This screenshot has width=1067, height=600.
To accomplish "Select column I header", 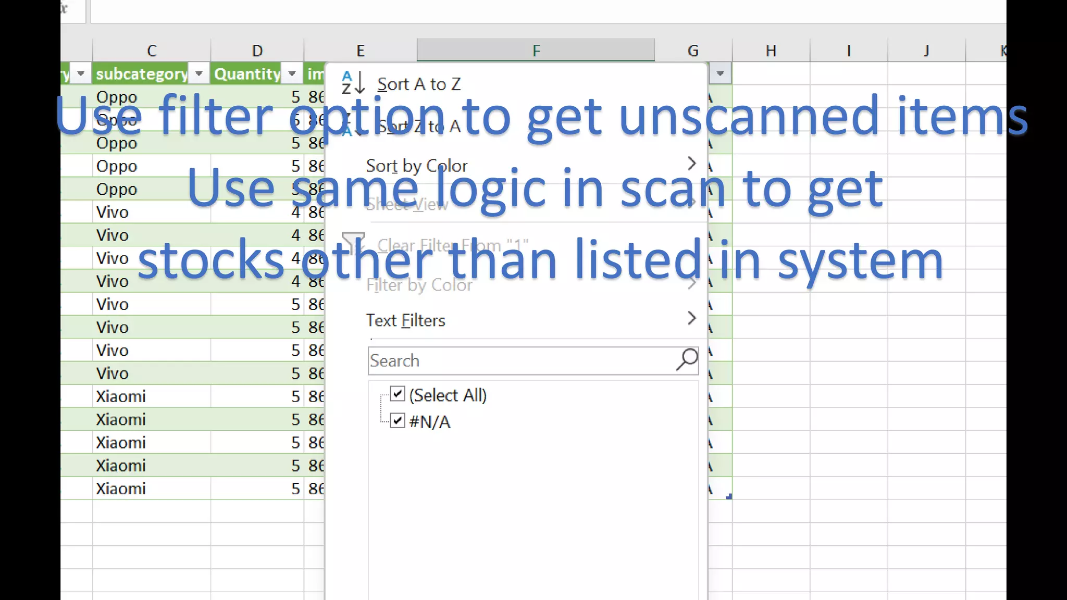I will tap(849, 51).
